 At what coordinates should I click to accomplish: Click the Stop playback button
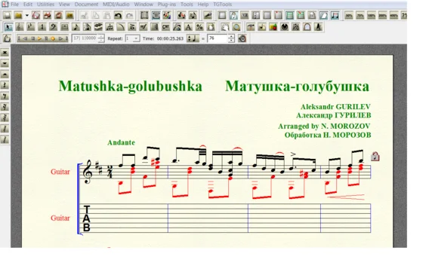pos(32,38)
